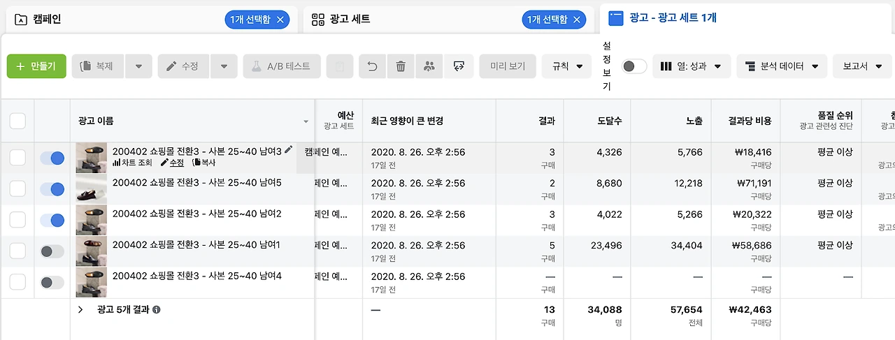Click the pencil rename icon after 남여3

pos(289,150)
